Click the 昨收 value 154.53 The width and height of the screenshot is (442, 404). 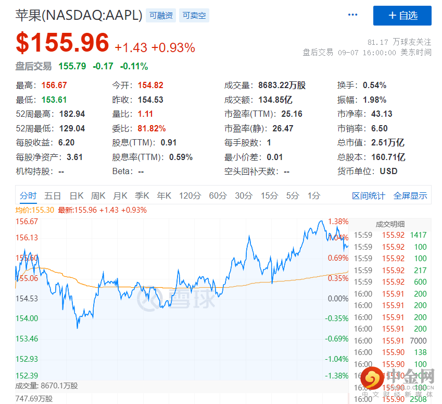(150, 100)
